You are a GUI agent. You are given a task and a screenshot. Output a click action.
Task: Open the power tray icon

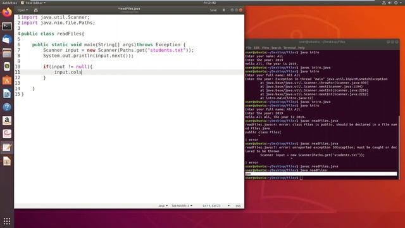396,3
